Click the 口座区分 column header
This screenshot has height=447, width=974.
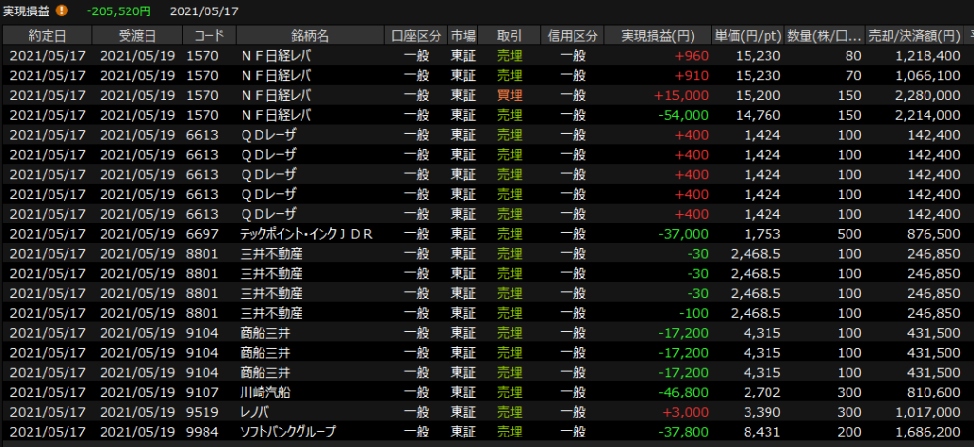pyautogui.click(x=417, y=36)
